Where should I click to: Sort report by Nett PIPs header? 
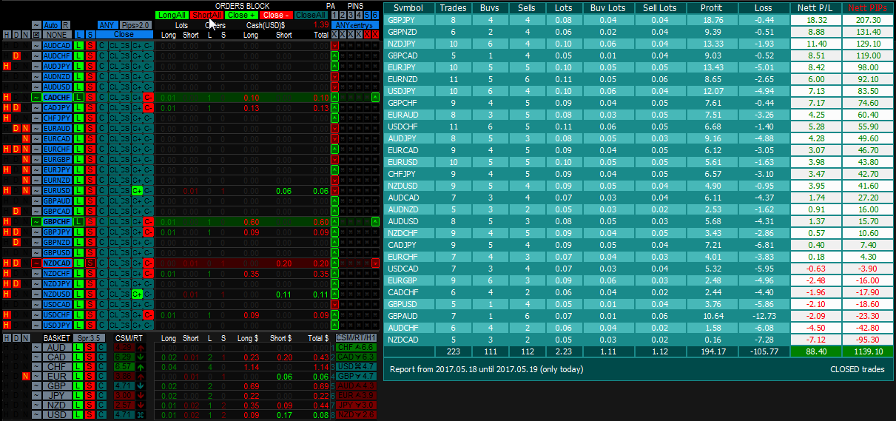[868, 7]
